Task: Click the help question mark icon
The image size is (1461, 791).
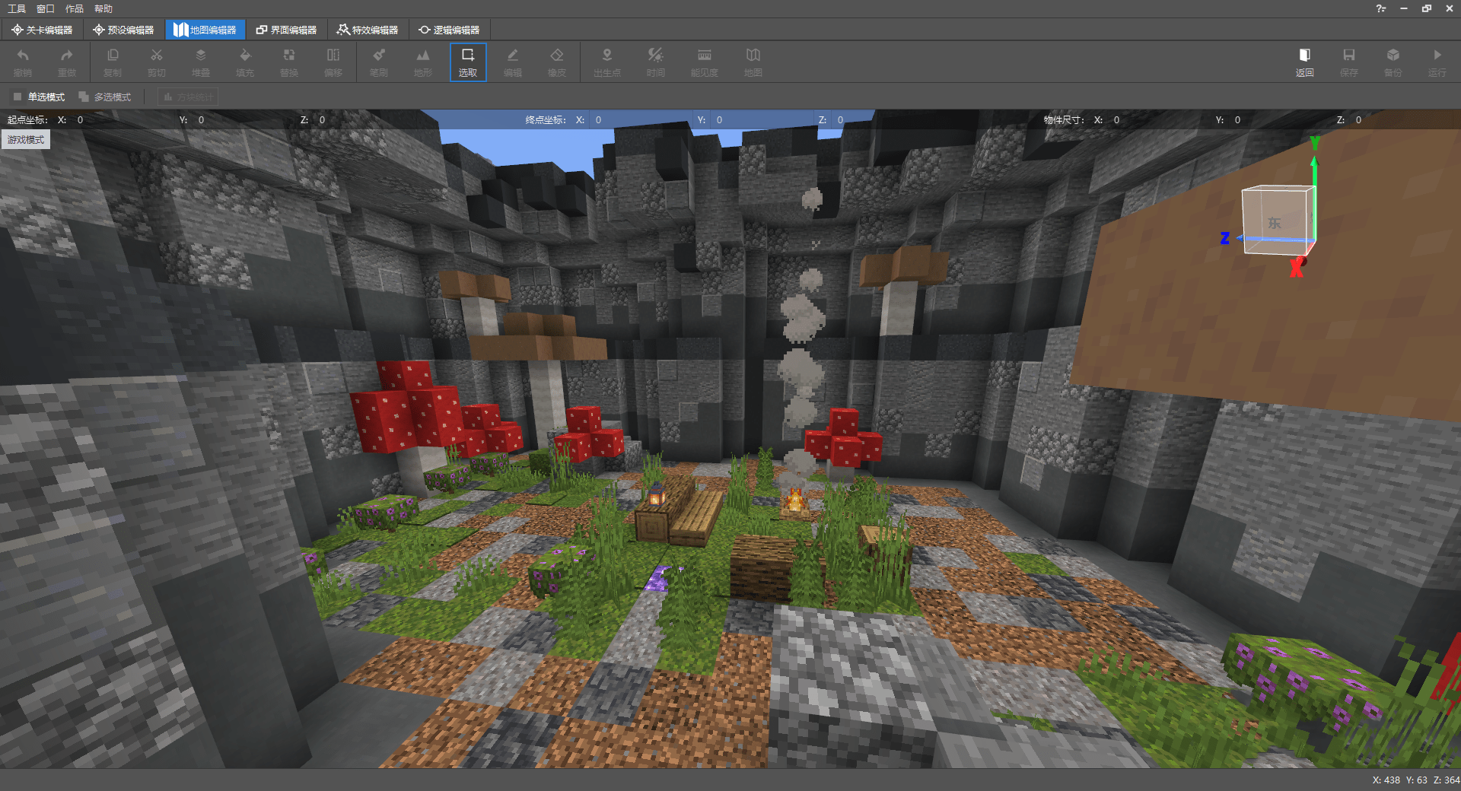Action: pyautogui.click(x=1380, y=8)
